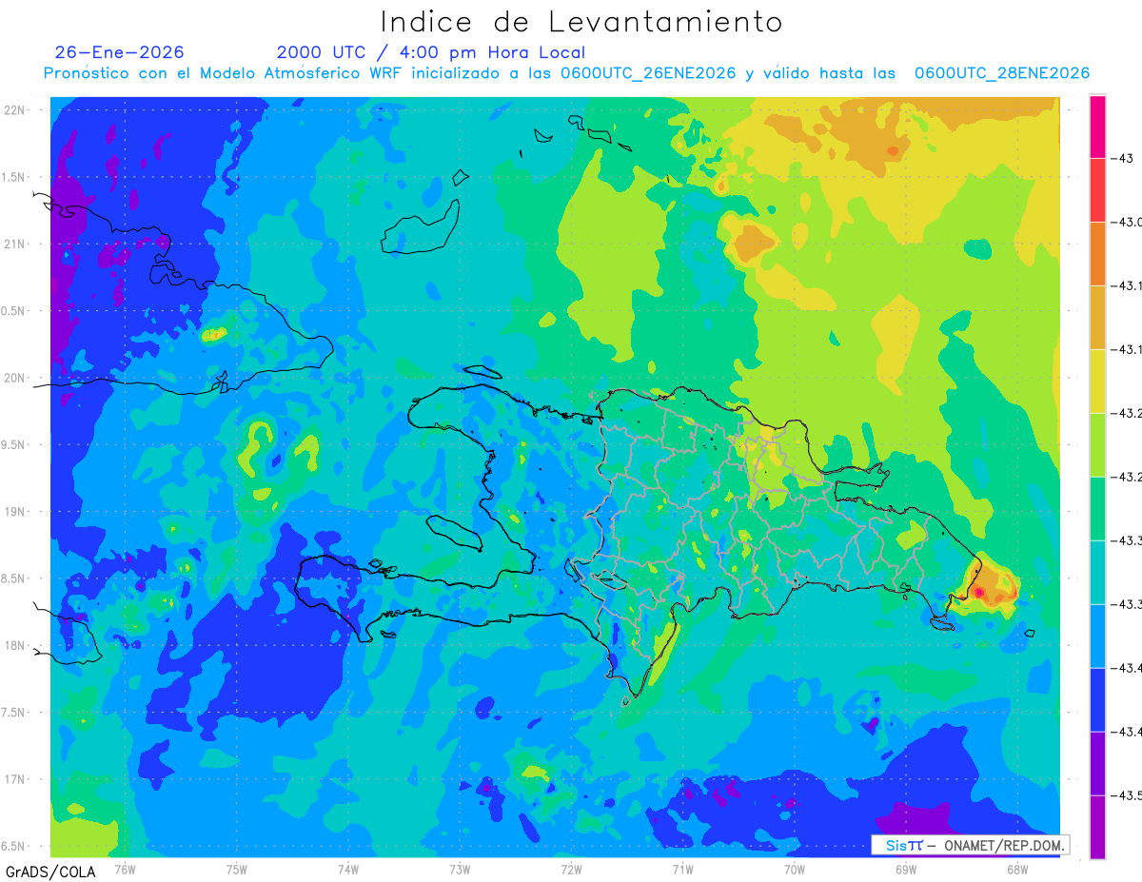This screenshot has height=882, width=1142.
Task: Click the "72W" longitude label
Action: (571, 869)
